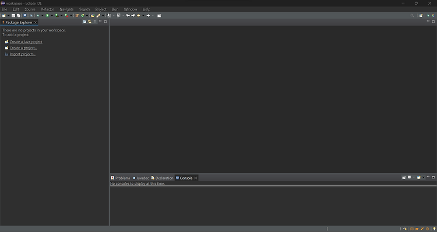Screen dimensions: 437x232
Task: Switch to the Declaration tab
Action: (x=162, y=178)
